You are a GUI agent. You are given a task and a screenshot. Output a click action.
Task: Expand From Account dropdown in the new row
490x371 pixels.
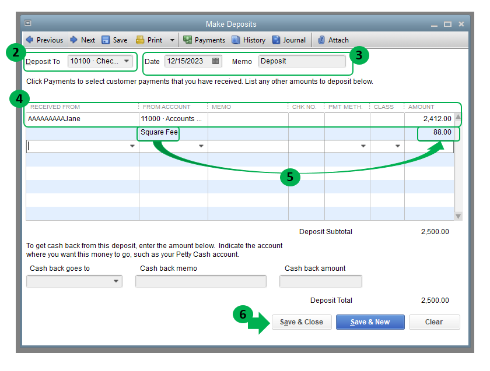tap(201, 146)
